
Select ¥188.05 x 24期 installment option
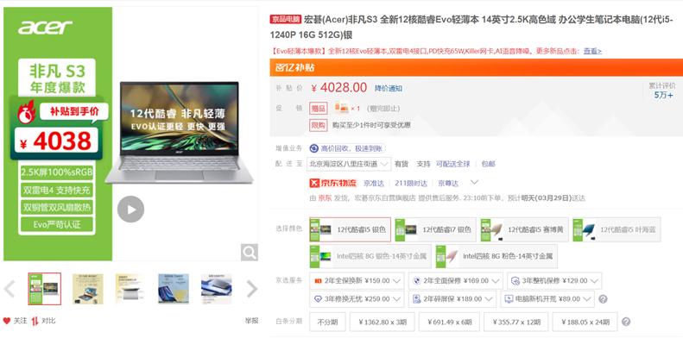pyautogui.click(x=585, y=322)
